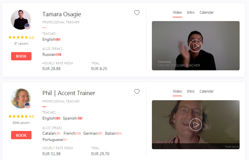Screen dimensions: 249x160
Task: Click the US flag badge on Tamara's avatar
Action: (28, 26)
